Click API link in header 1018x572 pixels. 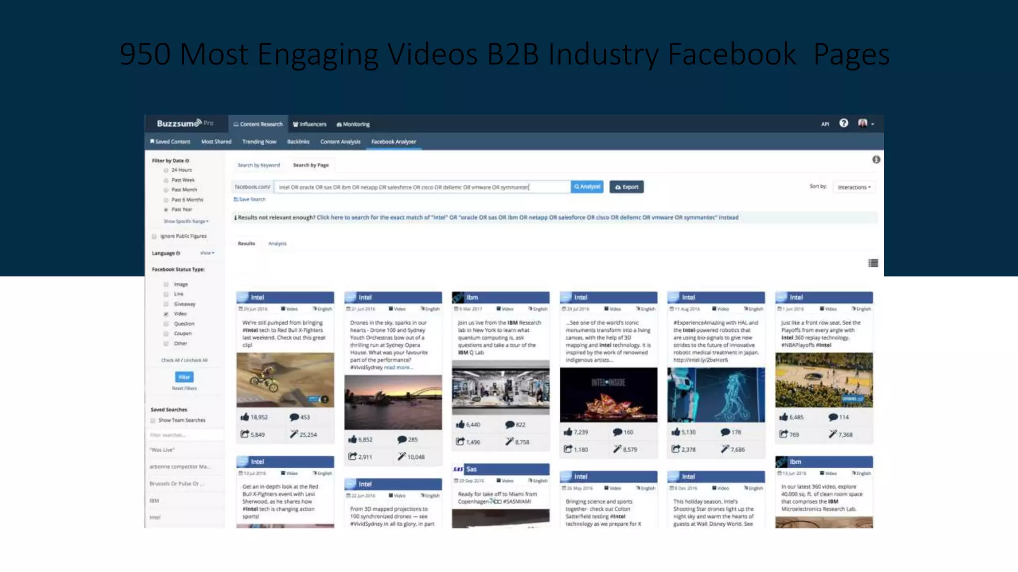[x=825, y=124]
